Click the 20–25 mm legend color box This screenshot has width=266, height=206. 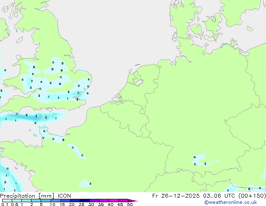pyautogui.click(x=75, y=201)
